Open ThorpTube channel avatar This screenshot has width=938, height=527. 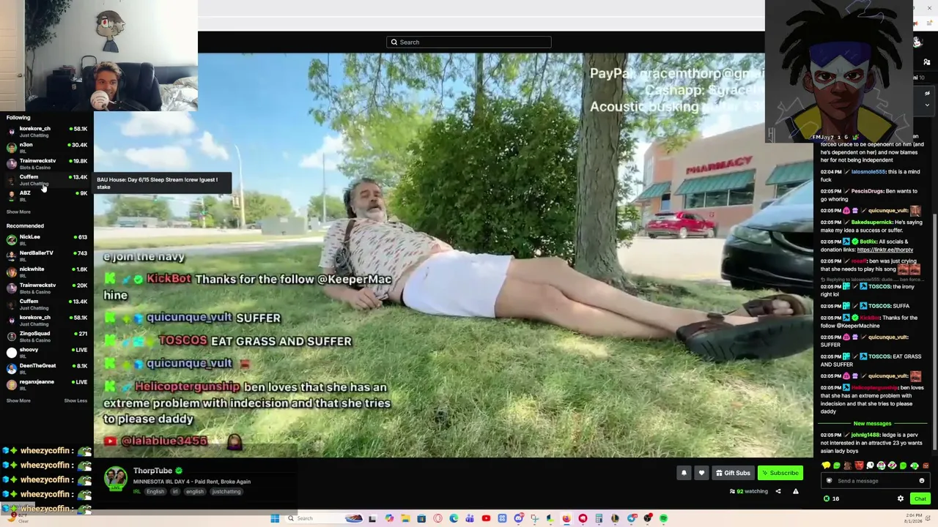[x=115, y=478]
